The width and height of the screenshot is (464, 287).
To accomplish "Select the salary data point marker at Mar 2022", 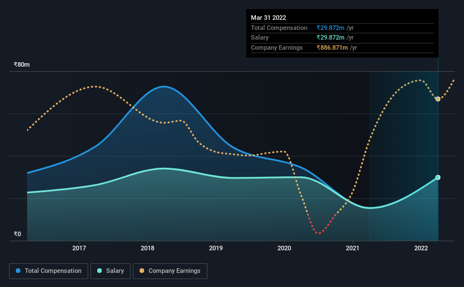I will pyautogui.click(x=437, y=177).
